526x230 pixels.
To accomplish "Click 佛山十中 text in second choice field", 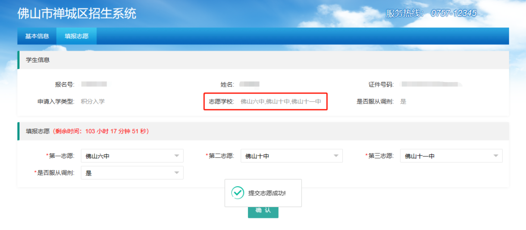I will coord(257,156).
